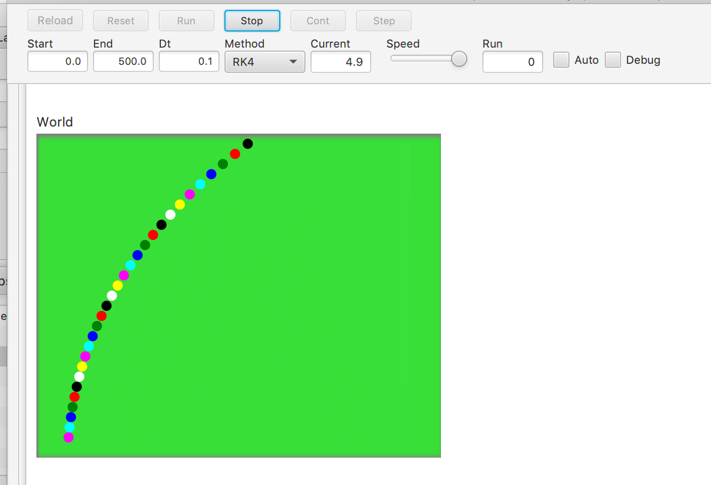Click the Run count input field
The width and height of the screenshot is (711, 485).
[x=513, y=62]
